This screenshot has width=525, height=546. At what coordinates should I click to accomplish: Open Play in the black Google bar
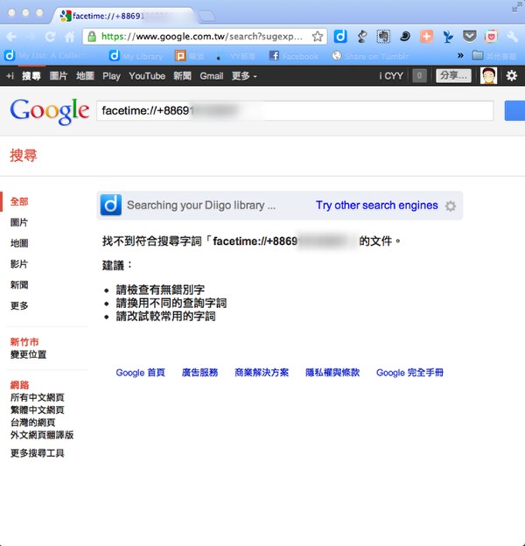tap(111, 75)
